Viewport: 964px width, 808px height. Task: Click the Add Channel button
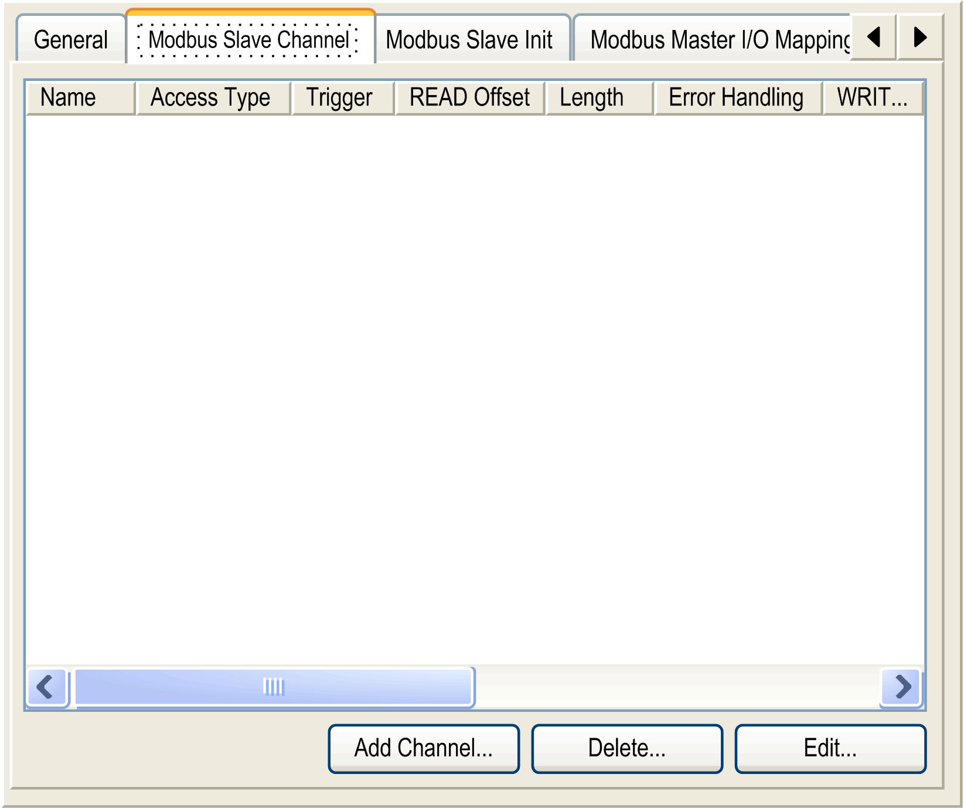tap(424, 748)
